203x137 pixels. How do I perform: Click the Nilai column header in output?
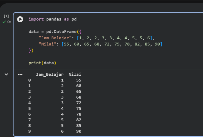75,74
